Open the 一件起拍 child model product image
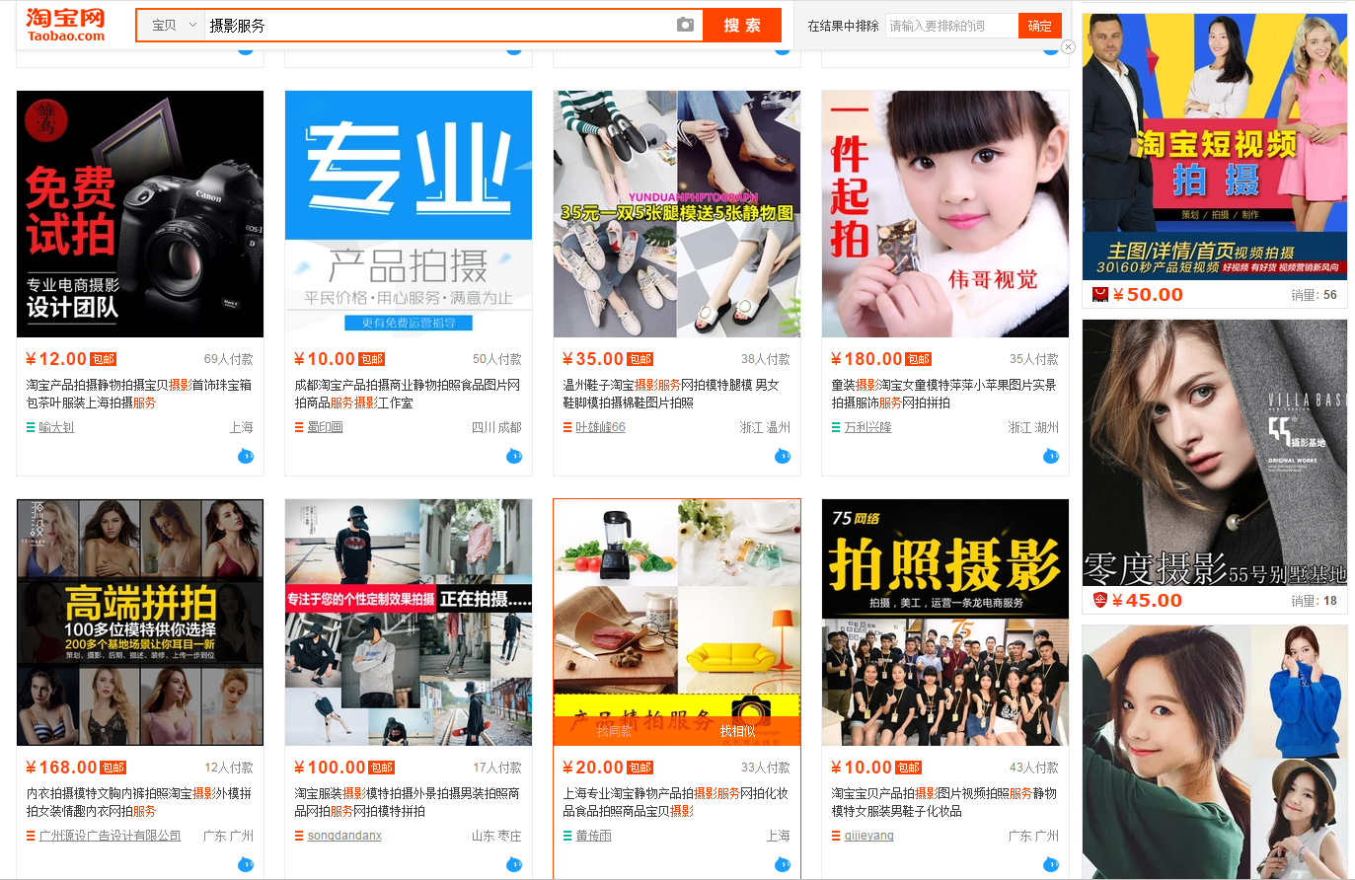This screenshot has width=1355, height=880. click(945, 214)
